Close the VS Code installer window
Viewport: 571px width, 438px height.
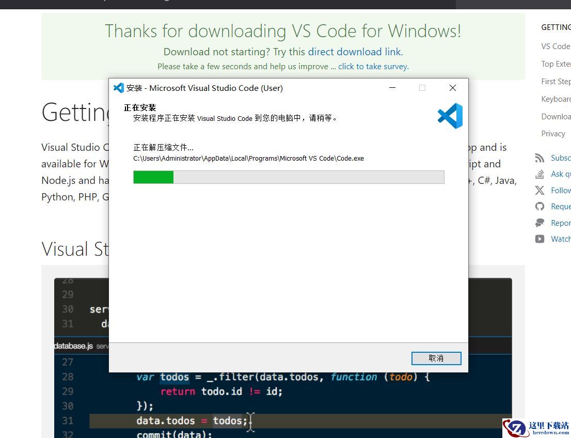click(x=453, y=88)
